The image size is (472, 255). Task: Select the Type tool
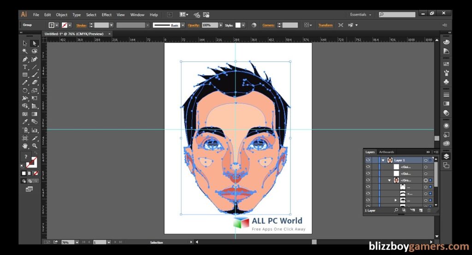[x=25, y=67]
